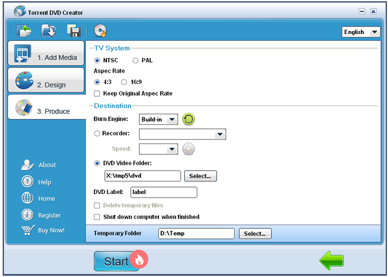Screen dimensions: 388x277
Task: Click the new project toolbar icon
Action: [x=24, y=31]
